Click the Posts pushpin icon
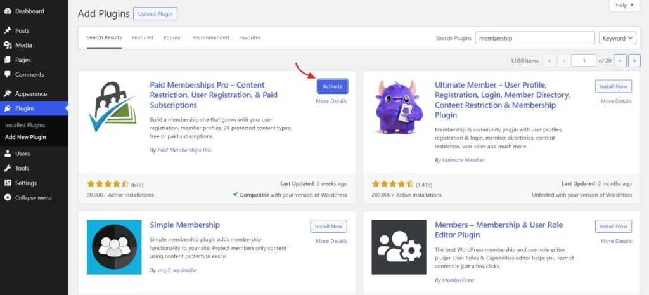 (x=8, y=30)
